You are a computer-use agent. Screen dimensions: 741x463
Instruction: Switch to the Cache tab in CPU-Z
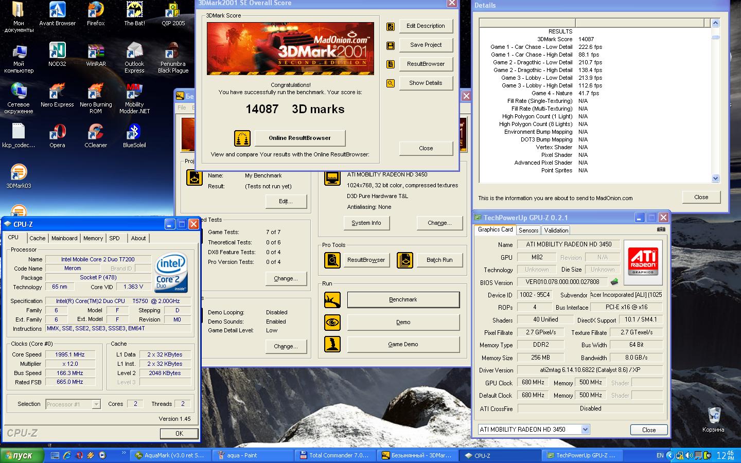(x=37, y=238)
